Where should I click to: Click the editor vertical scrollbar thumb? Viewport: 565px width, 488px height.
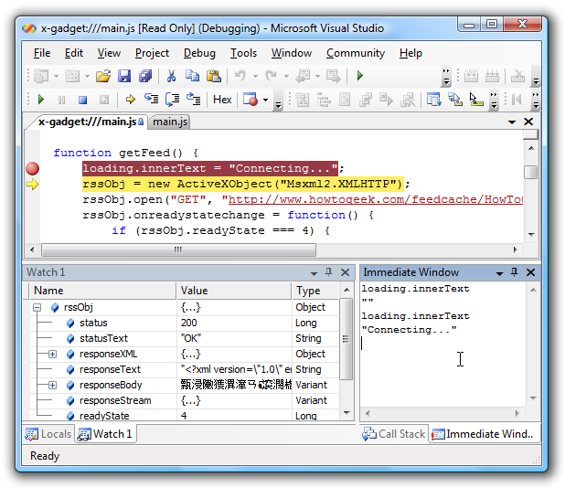(x=531, y=172)
